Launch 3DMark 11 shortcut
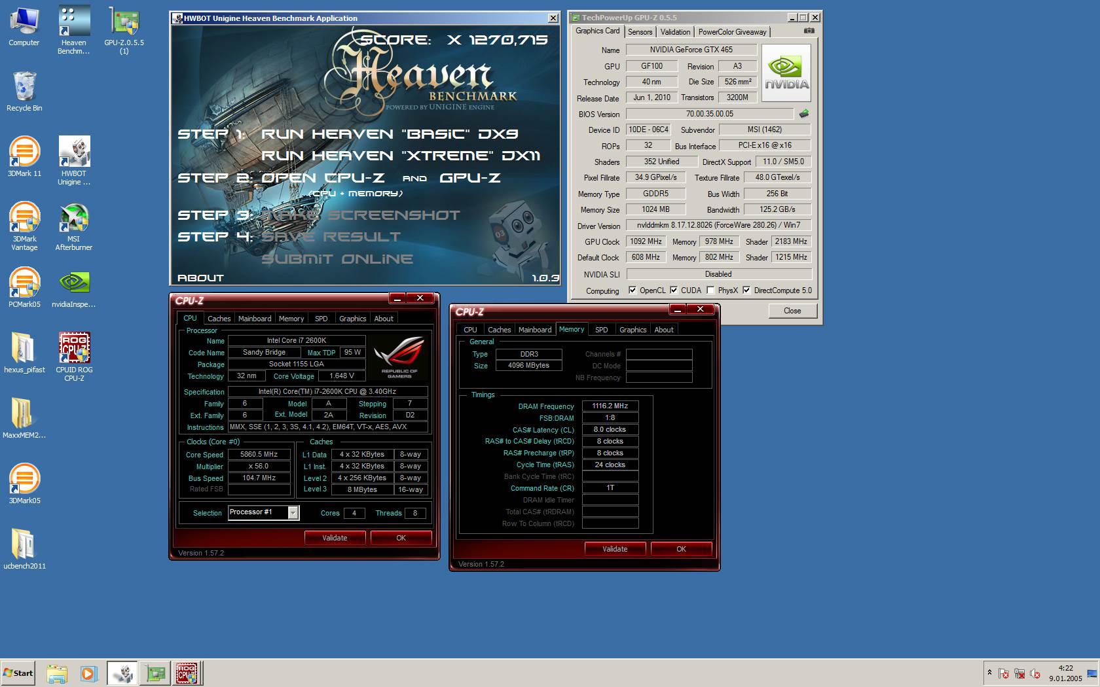 tap(24, 158)
